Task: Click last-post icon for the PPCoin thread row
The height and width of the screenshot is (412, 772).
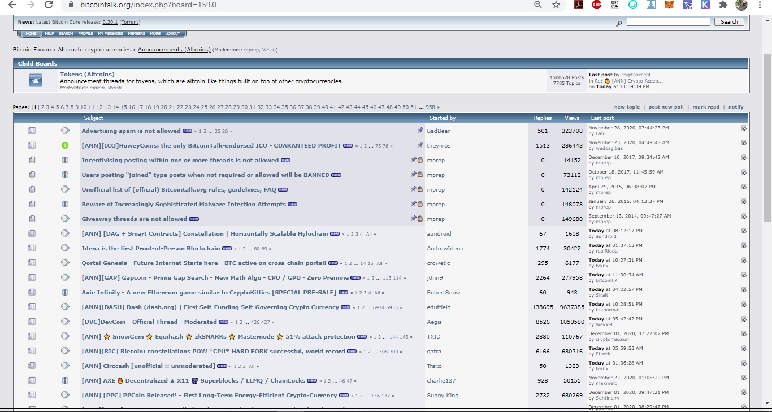Action: [x=744, y=393]
